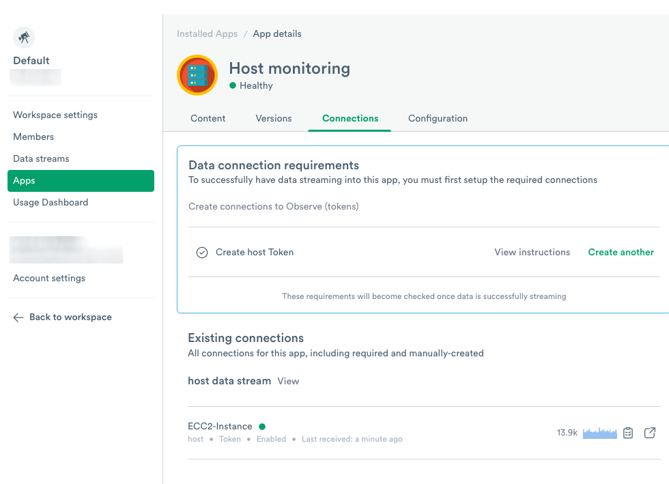This screenshot has height=484, width=669.
Task: Open Data streams in sidebar
Action: coord(41,158)
